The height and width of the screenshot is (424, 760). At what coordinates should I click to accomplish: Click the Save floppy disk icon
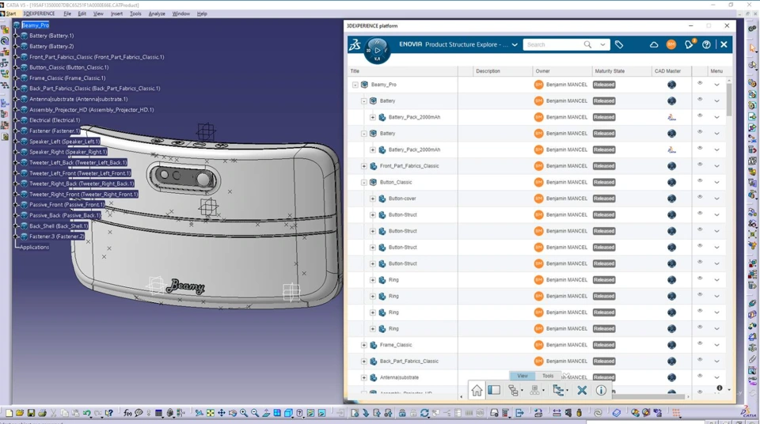click(x=31, y=414)
